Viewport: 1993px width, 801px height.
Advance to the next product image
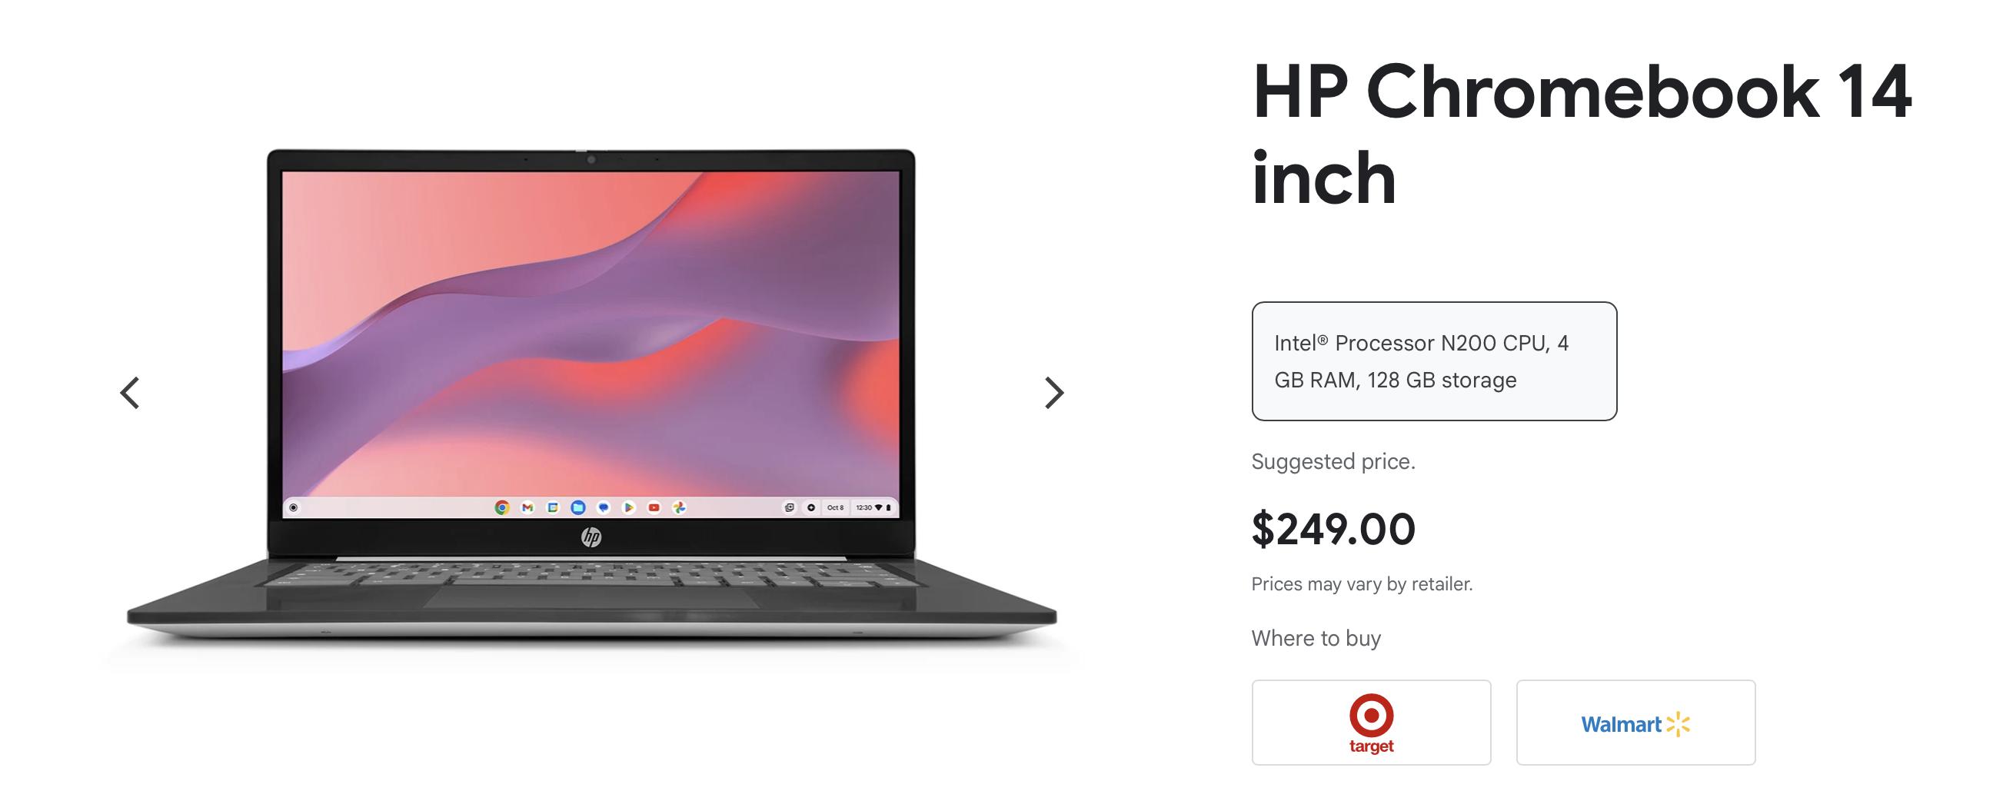(1053, 393)
